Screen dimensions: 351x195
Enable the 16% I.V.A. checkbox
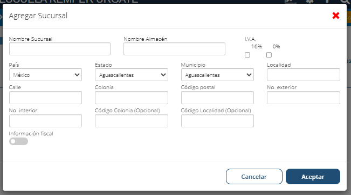click(x=247, y=55)
